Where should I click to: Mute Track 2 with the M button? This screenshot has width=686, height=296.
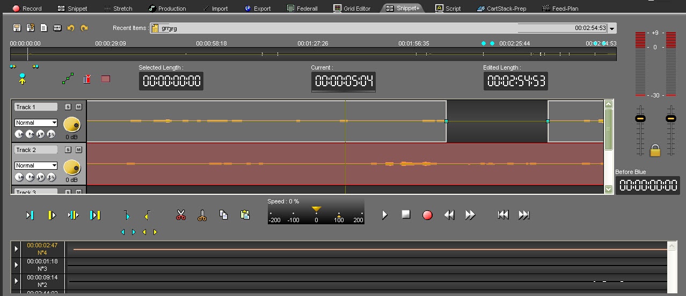pyautogui.click(x=78, y=150)
